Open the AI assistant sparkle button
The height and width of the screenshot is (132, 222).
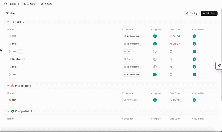[x=219, y=66]
